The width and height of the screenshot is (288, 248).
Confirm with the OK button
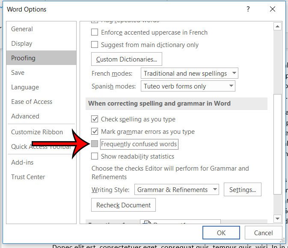(221, 233)
